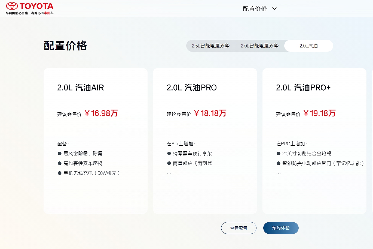
Task: Click the bullet icon beside 后风窗除霜、除雾
Action: tap(60, 154)
